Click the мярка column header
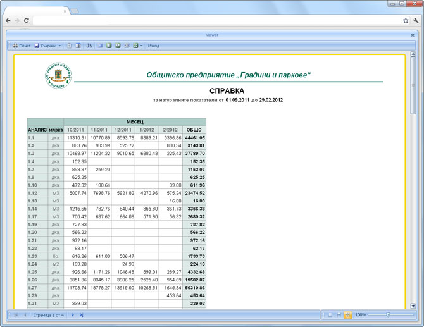424x327 pixels. [x=56, y=130]
